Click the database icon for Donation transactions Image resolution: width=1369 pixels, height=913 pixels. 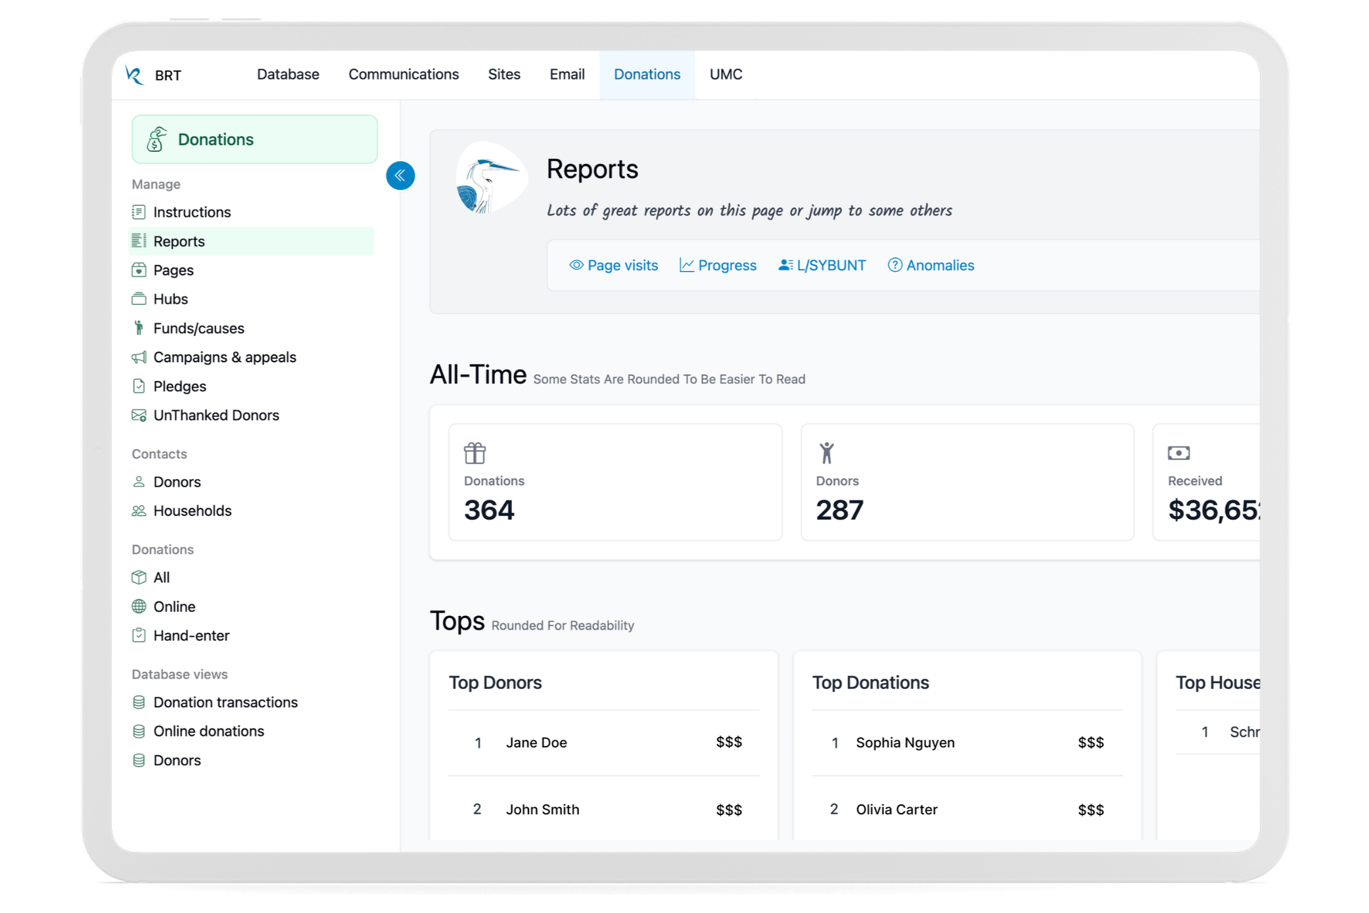point(139,702)
